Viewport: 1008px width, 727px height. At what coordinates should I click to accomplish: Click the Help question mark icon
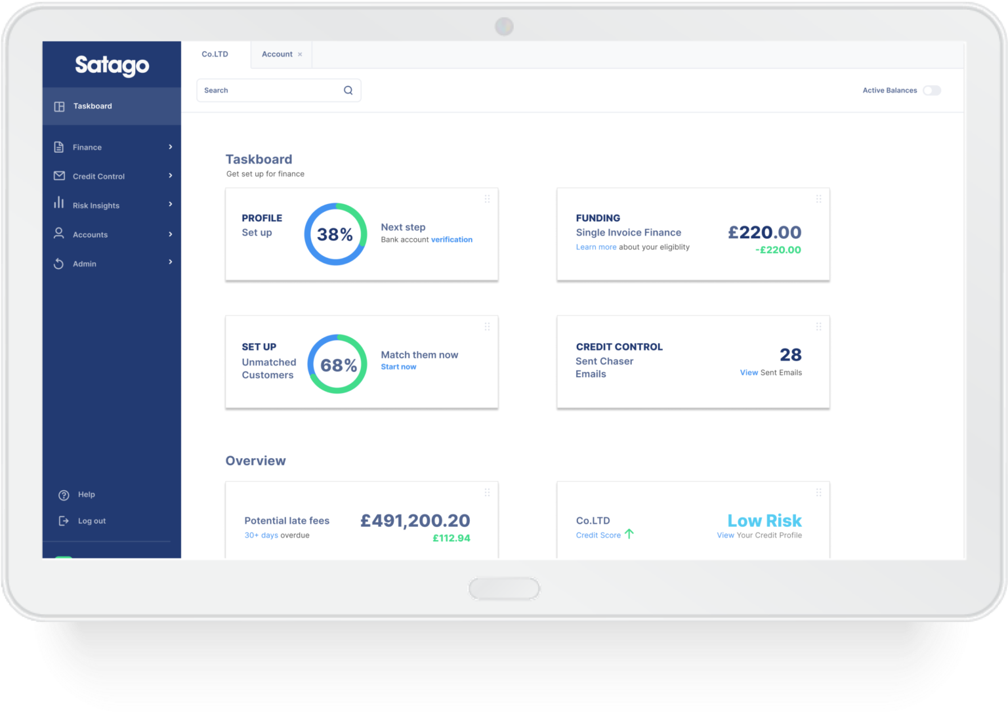click(64, 495)
